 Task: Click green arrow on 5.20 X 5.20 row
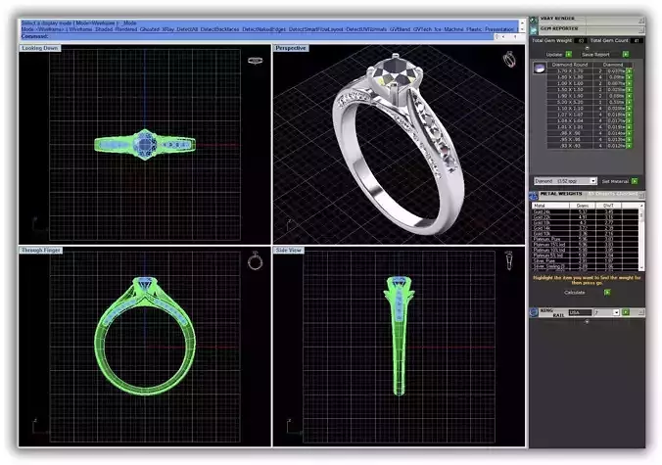(629, 102)
